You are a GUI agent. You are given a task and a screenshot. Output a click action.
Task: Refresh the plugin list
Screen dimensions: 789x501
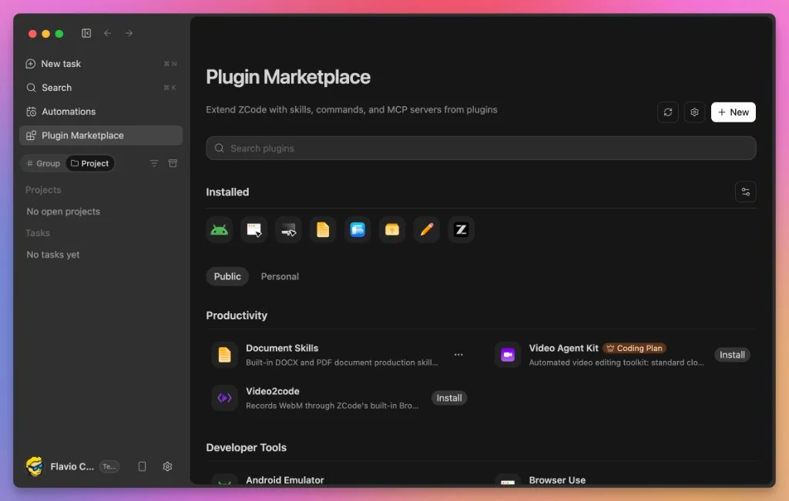coord(668,112)
